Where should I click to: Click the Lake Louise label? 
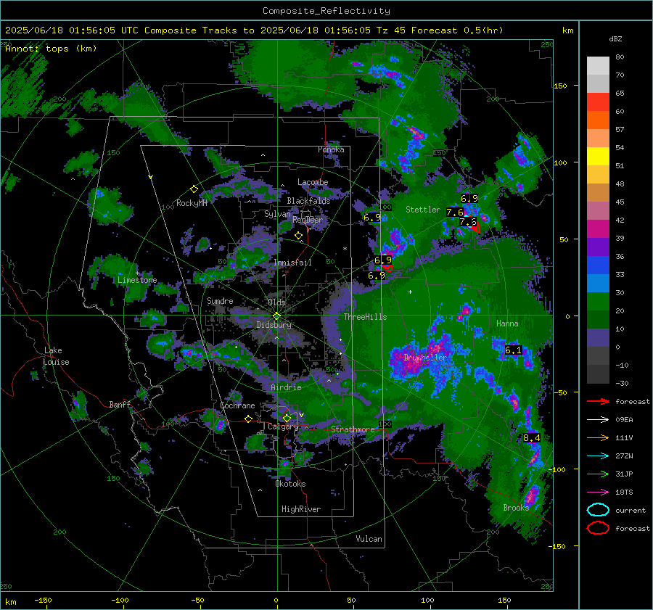pos(56,356)
